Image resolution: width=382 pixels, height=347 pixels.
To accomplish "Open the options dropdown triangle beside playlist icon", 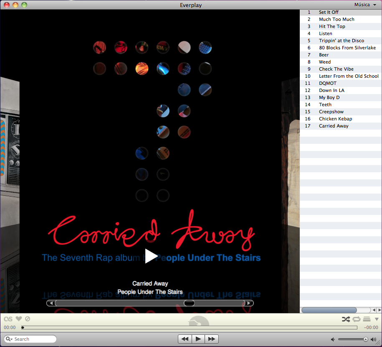I will coord(377,319).
